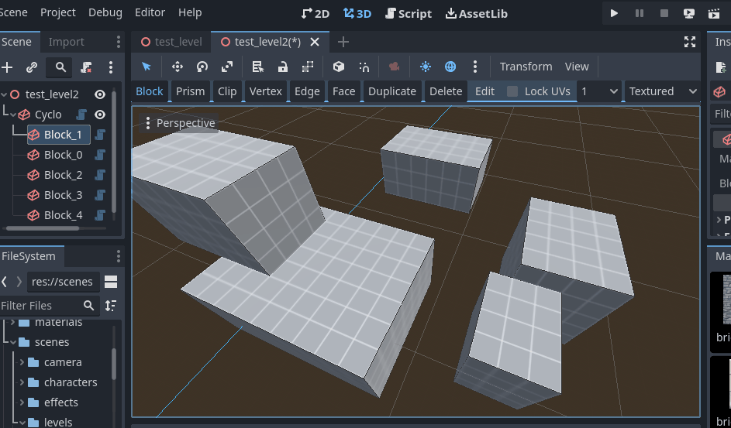Open the Scene dock extra options menu
The width and height of the screenshot is (731, 428).
click(111, 68)
